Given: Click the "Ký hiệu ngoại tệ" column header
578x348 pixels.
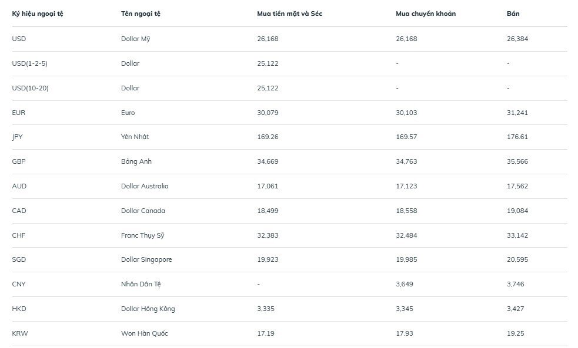Looking at the screenshot, I should [x=38, y=13].
